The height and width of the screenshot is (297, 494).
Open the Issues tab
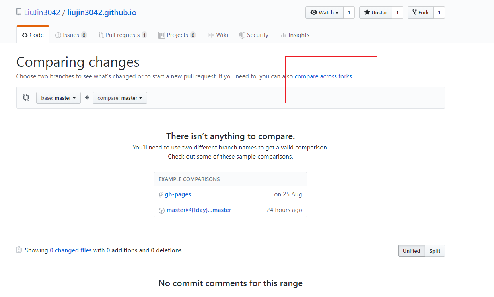pos(71,35)
